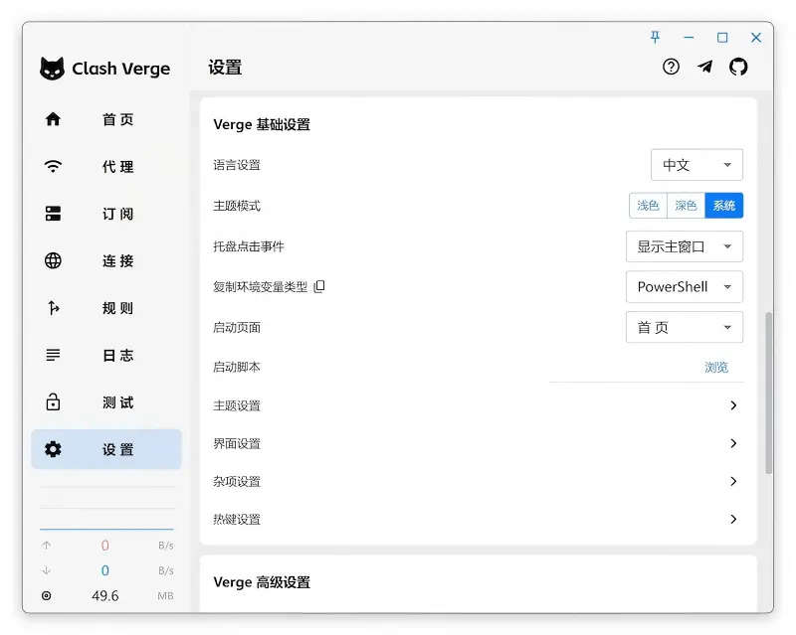796x635 pixels.
Task: Open the GitHub repository icon
Action: click(738, 67)
